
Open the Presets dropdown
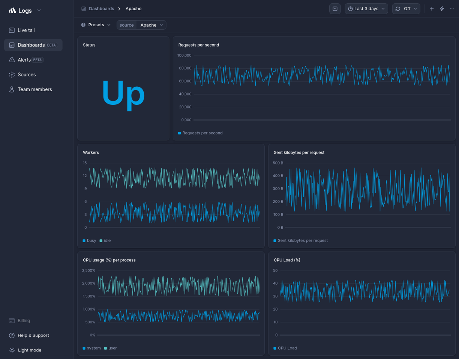click(96, 24)
